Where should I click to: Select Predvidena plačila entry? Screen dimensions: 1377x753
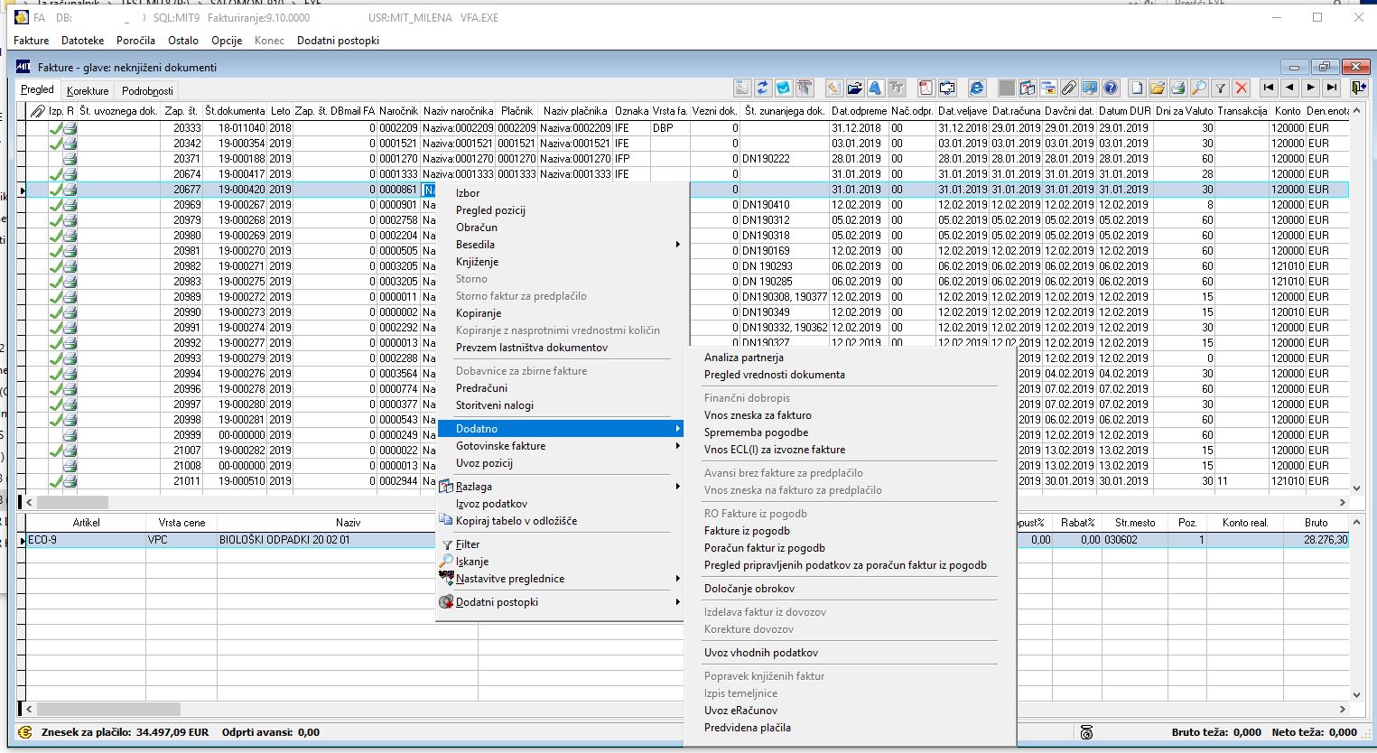click(747, 728)
